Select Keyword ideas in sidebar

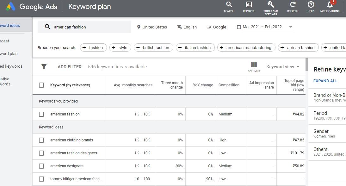pyautogui.click(x=16, y=26)
